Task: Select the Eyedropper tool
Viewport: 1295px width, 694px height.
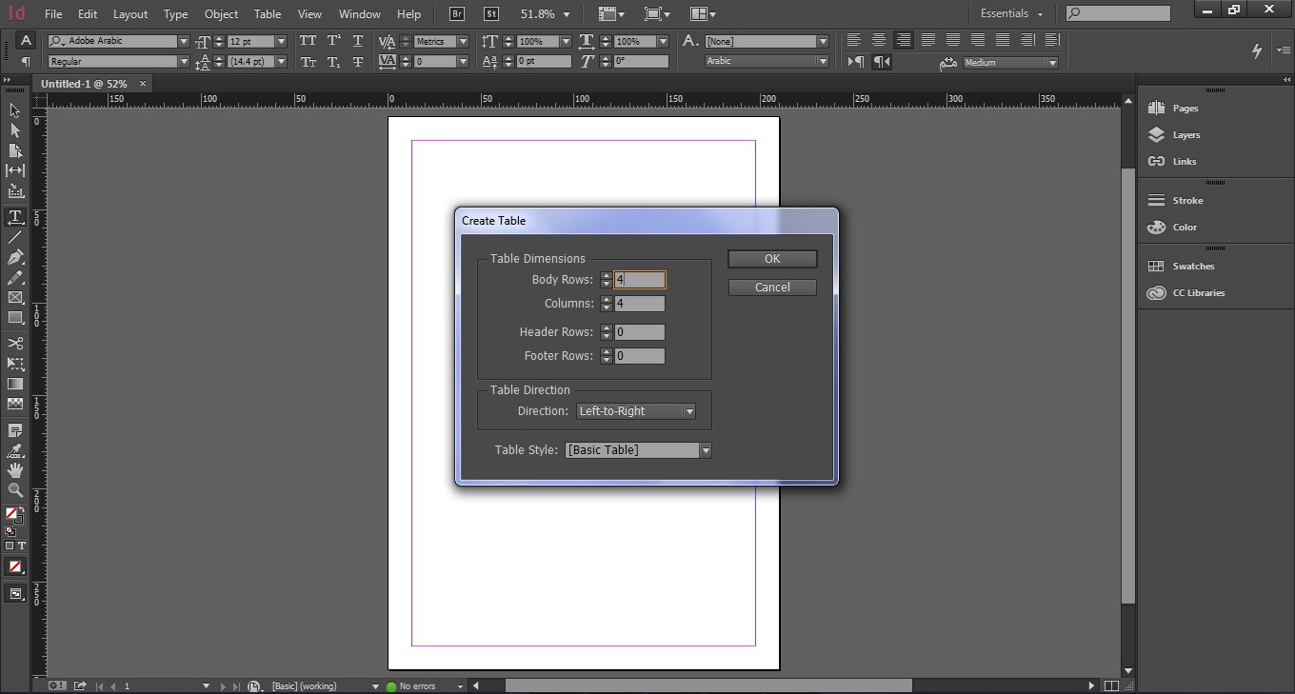Action: 15,450
